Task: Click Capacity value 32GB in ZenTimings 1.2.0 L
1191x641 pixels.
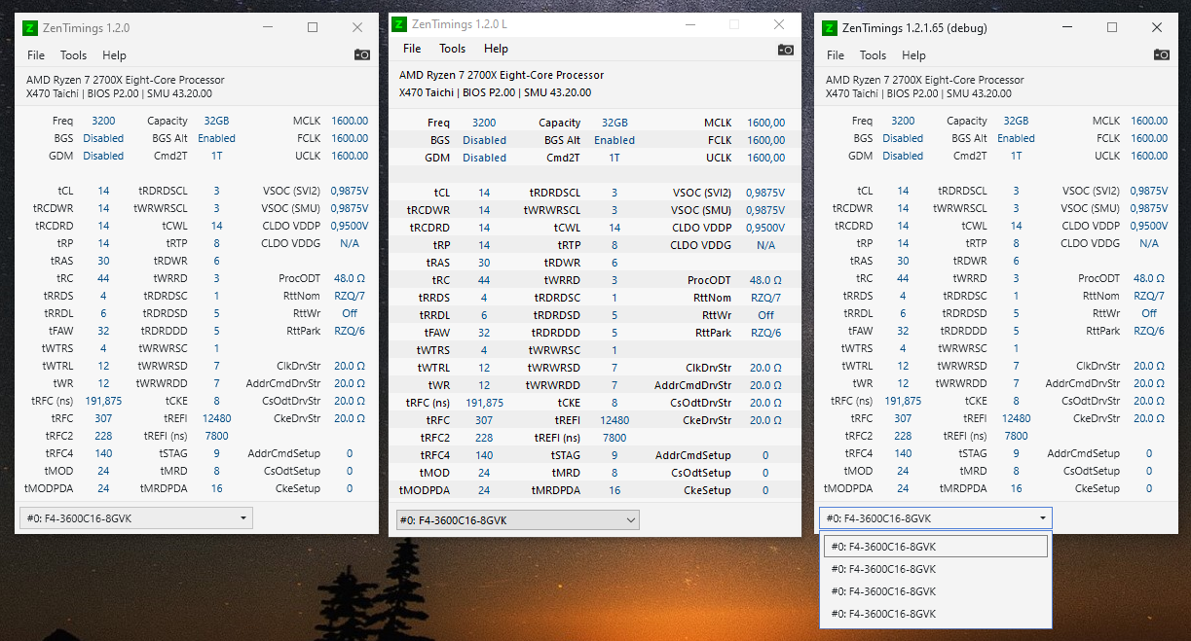Action: pos(614,123)
